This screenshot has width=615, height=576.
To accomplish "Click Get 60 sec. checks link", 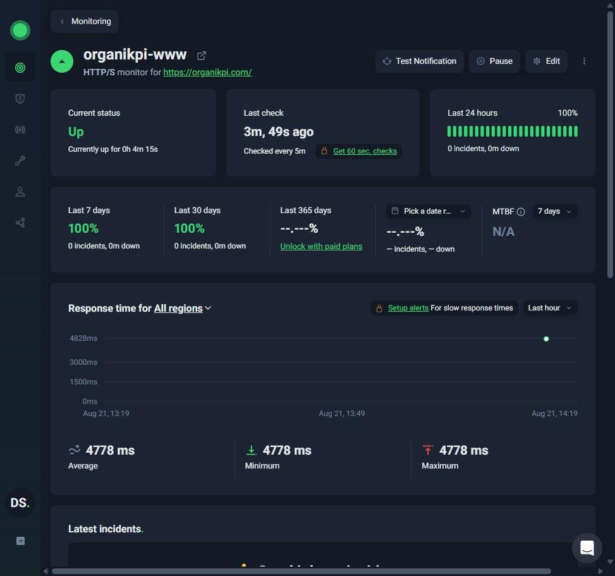I will point(365,151).
